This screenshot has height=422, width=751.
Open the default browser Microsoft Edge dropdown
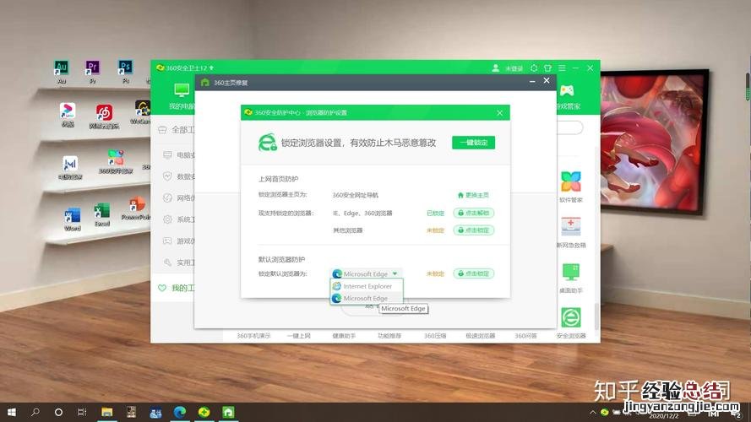pos(367,273)
